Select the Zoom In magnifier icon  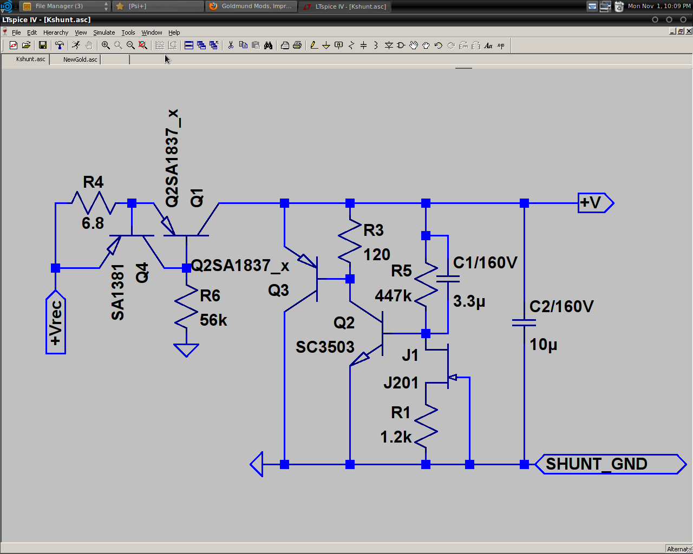pyautogui.click(x=106, y=45)
